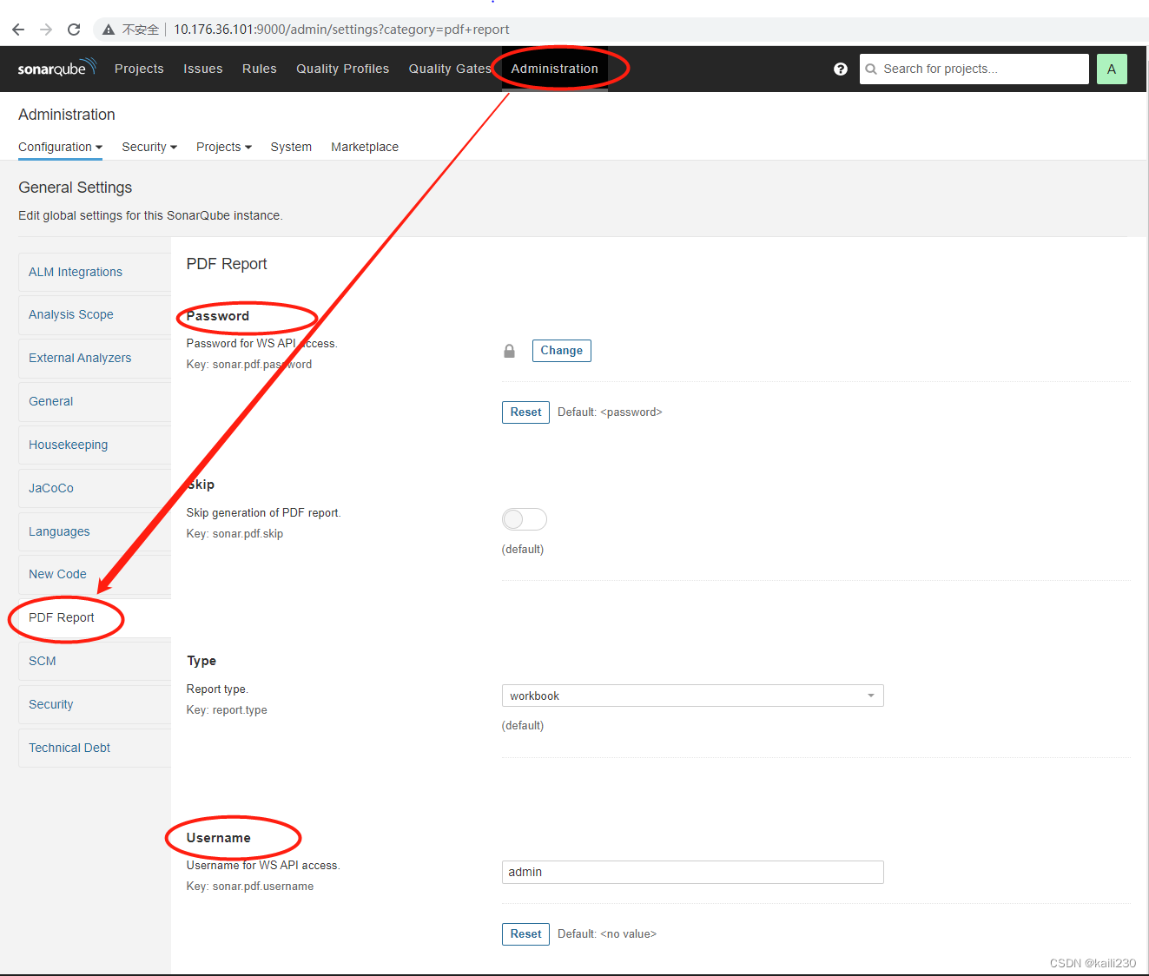Go to Quality Profiles
The width and height of the screenshot is (1149, 976).
point(343,69)
